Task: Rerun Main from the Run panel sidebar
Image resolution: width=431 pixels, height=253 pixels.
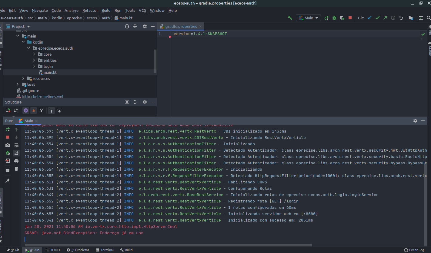Action: [8, 130]
